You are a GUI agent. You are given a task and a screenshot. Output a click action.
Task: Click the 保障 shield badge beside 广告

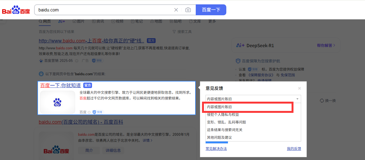tap(97, 61)
